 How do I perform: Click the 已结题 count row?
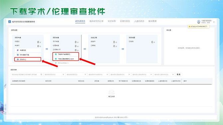(x=142, y=42)
